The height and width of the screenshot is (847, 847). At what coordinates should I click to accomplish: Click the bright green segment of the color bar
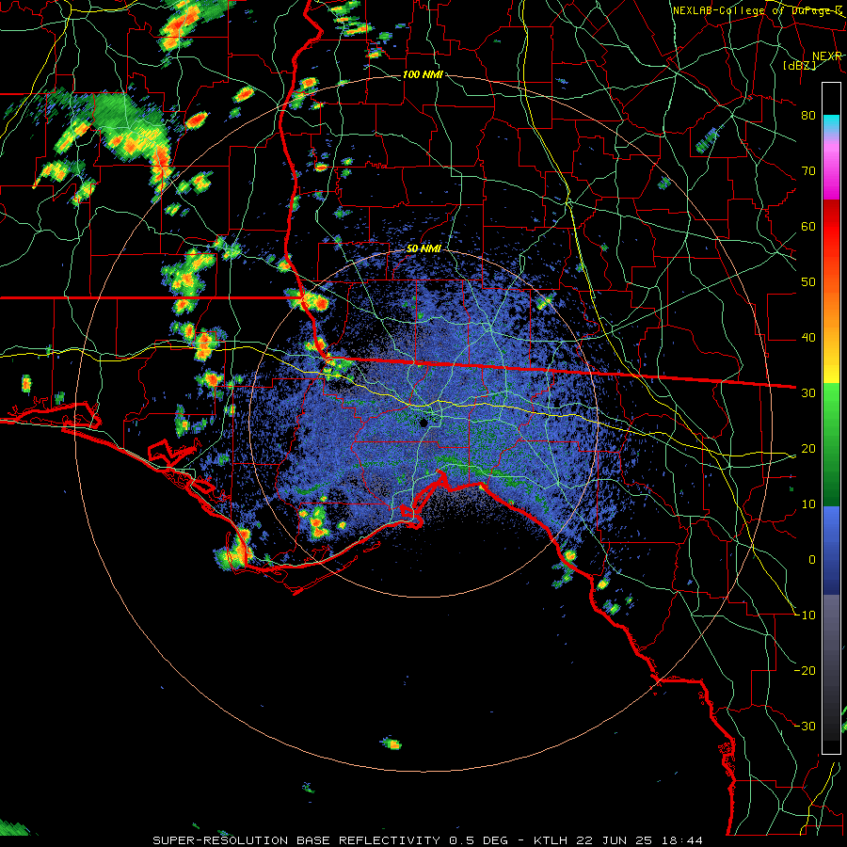tap(831, 410)
